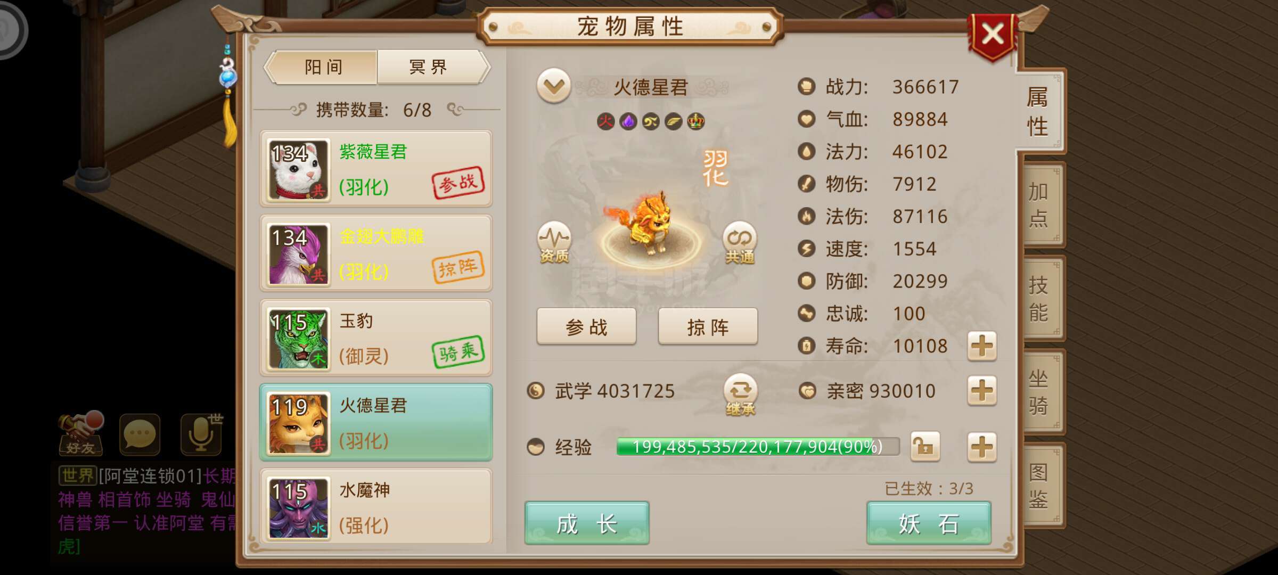1278x575 pixels.
Task: Open the 技能 side tab
Action: (x=1039, y=299)
